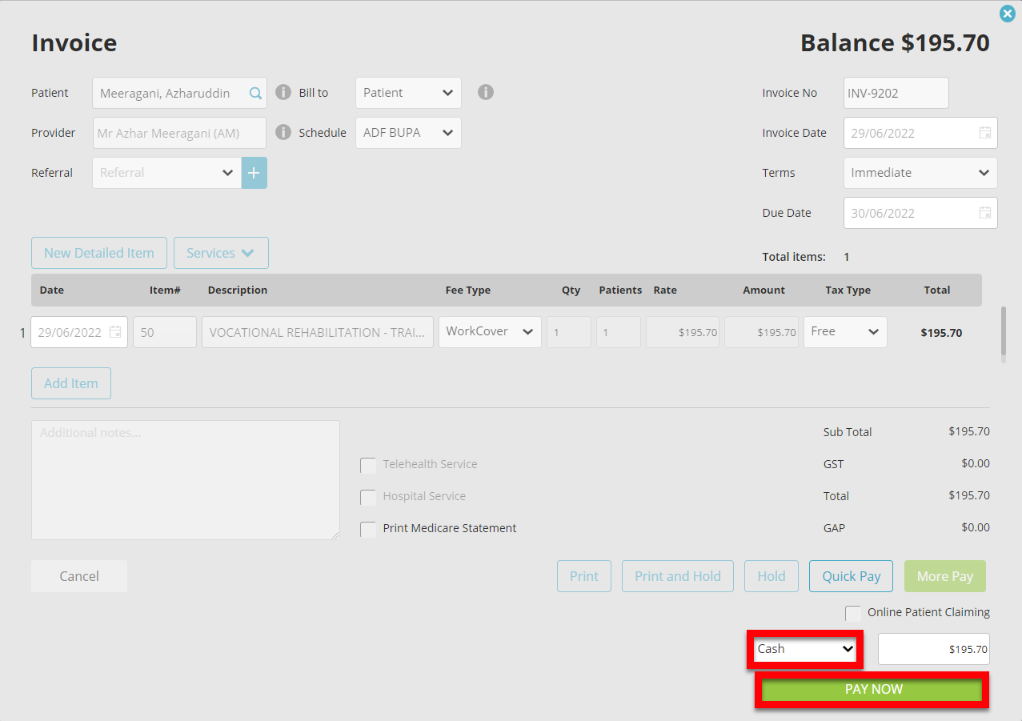1022x721 pixels.
Task: Click the Description column header
Action: pyautogui.click(x=238, y=290)
